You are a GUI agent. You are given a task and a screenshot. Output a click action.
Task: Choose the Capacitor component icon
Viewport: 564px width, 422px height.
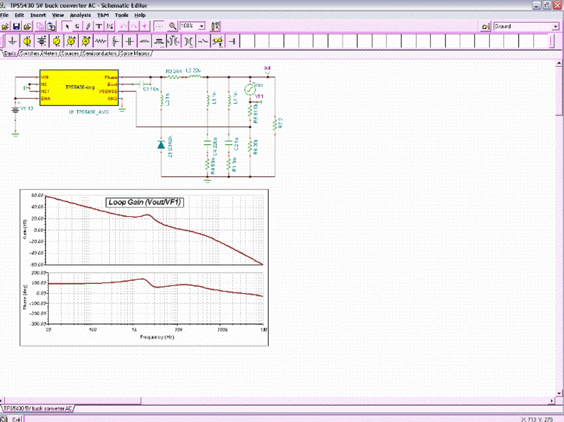coord(130,42)
